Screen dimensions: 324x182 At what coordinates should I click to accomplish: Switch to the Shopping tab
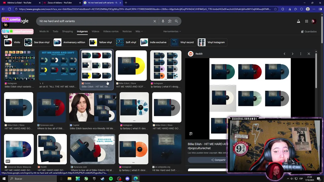(68, 31)
